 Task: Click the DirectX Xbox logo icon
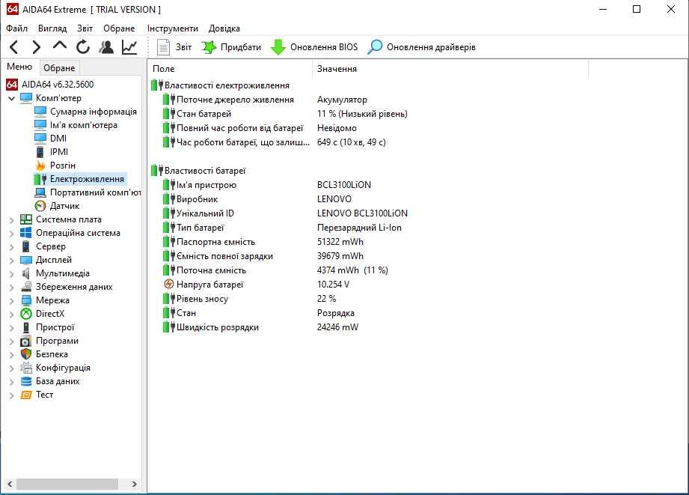26,314
